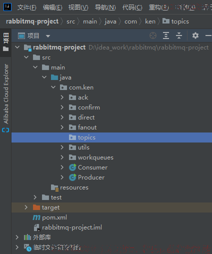
Task: Click the Collapse All icon in project toolbar
Action: pyautogui.click(x=179, y=35)
